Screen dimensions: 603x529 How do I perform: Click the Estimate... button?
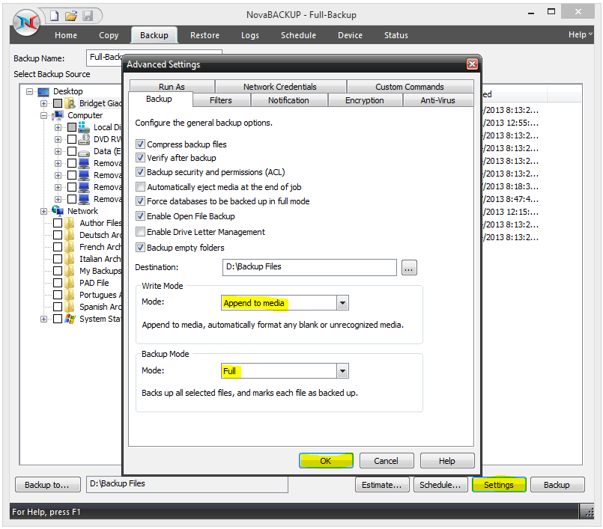(x=382, y=484)
